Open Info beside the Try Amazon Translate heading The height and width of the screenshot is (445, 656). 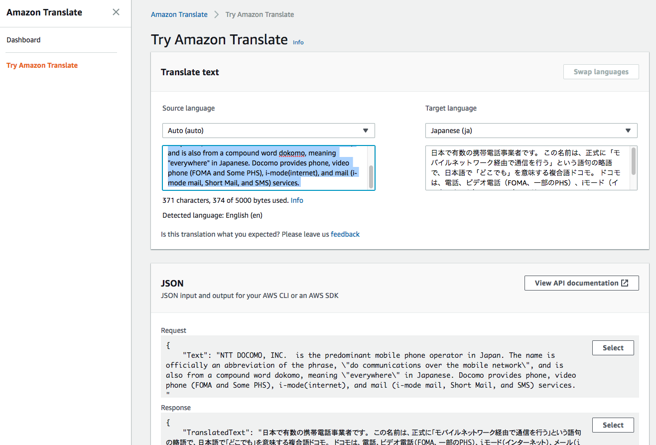pyautogui.click(x=298, y=42)
